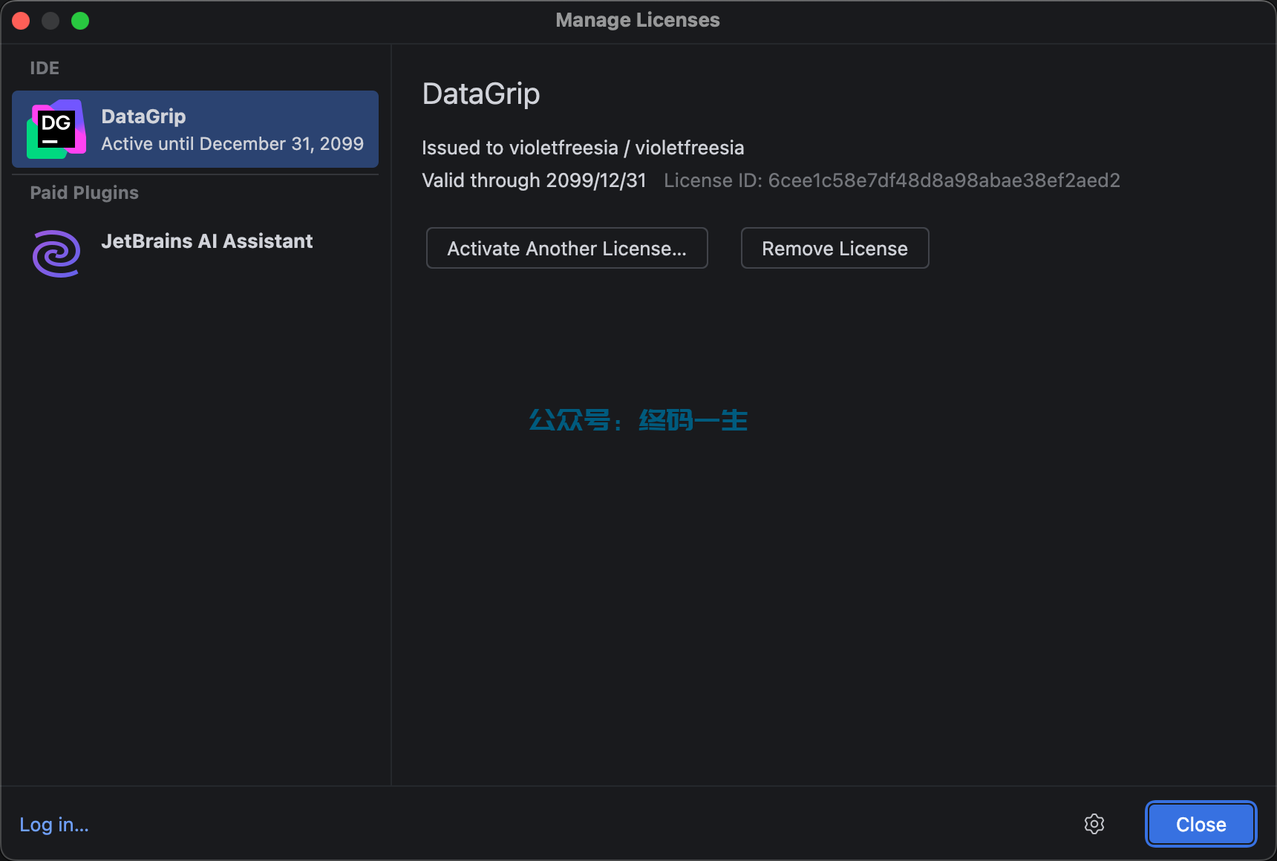This screenshot has width=1277, height=861.
Task: Click the License ID text
Action: click(x=891, y=180)
